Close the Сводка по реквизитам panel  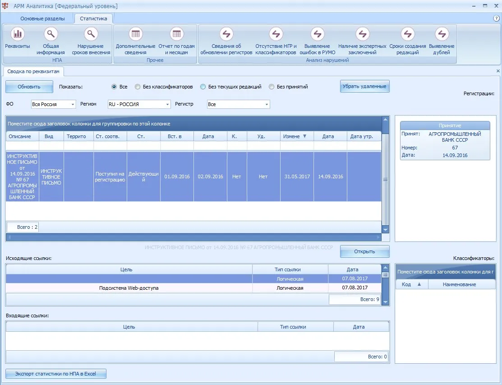pyautogui.click(x=498, y=71)
